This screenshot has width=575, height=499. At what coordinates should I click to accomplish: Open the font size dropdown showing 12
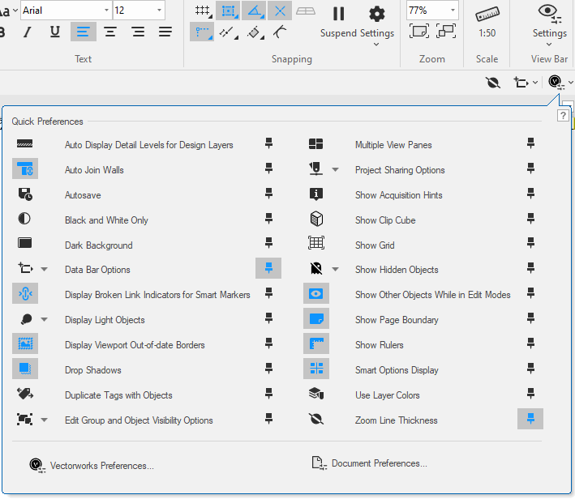[159, 11]
